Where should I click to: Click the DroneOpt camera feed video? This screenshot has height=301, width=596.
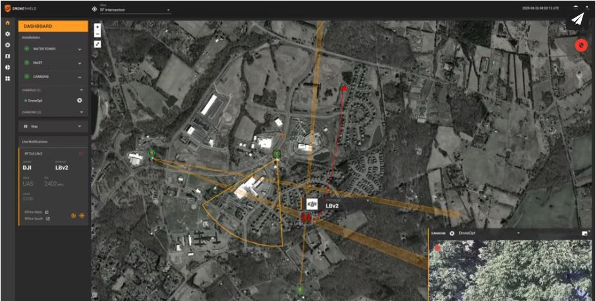(x=510, y=270)
